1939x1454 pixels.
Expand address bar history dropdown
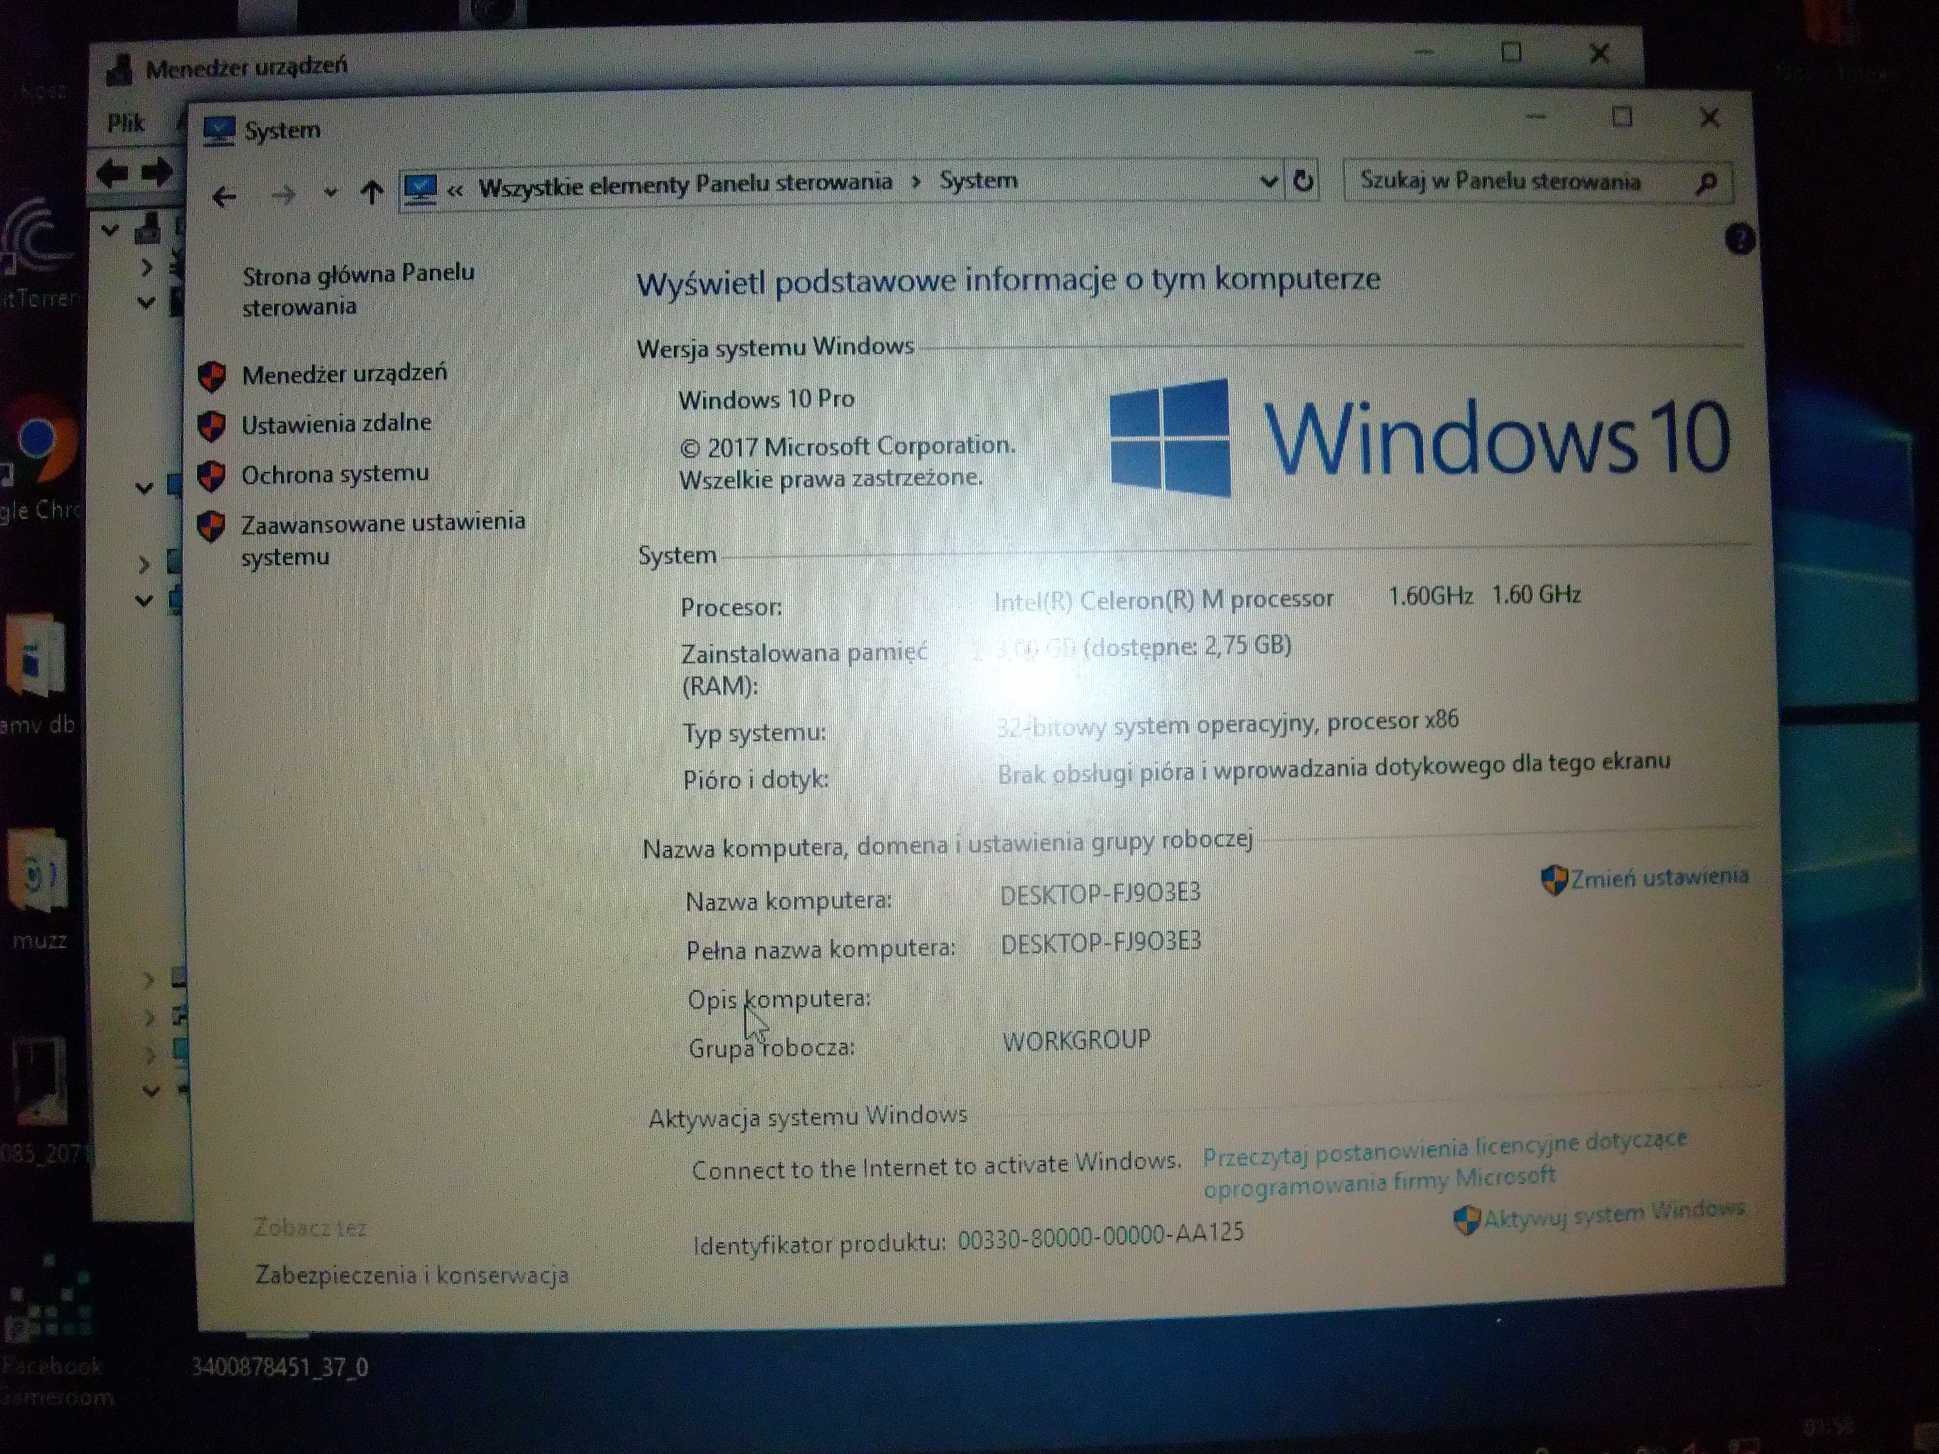coord(1268,181)
